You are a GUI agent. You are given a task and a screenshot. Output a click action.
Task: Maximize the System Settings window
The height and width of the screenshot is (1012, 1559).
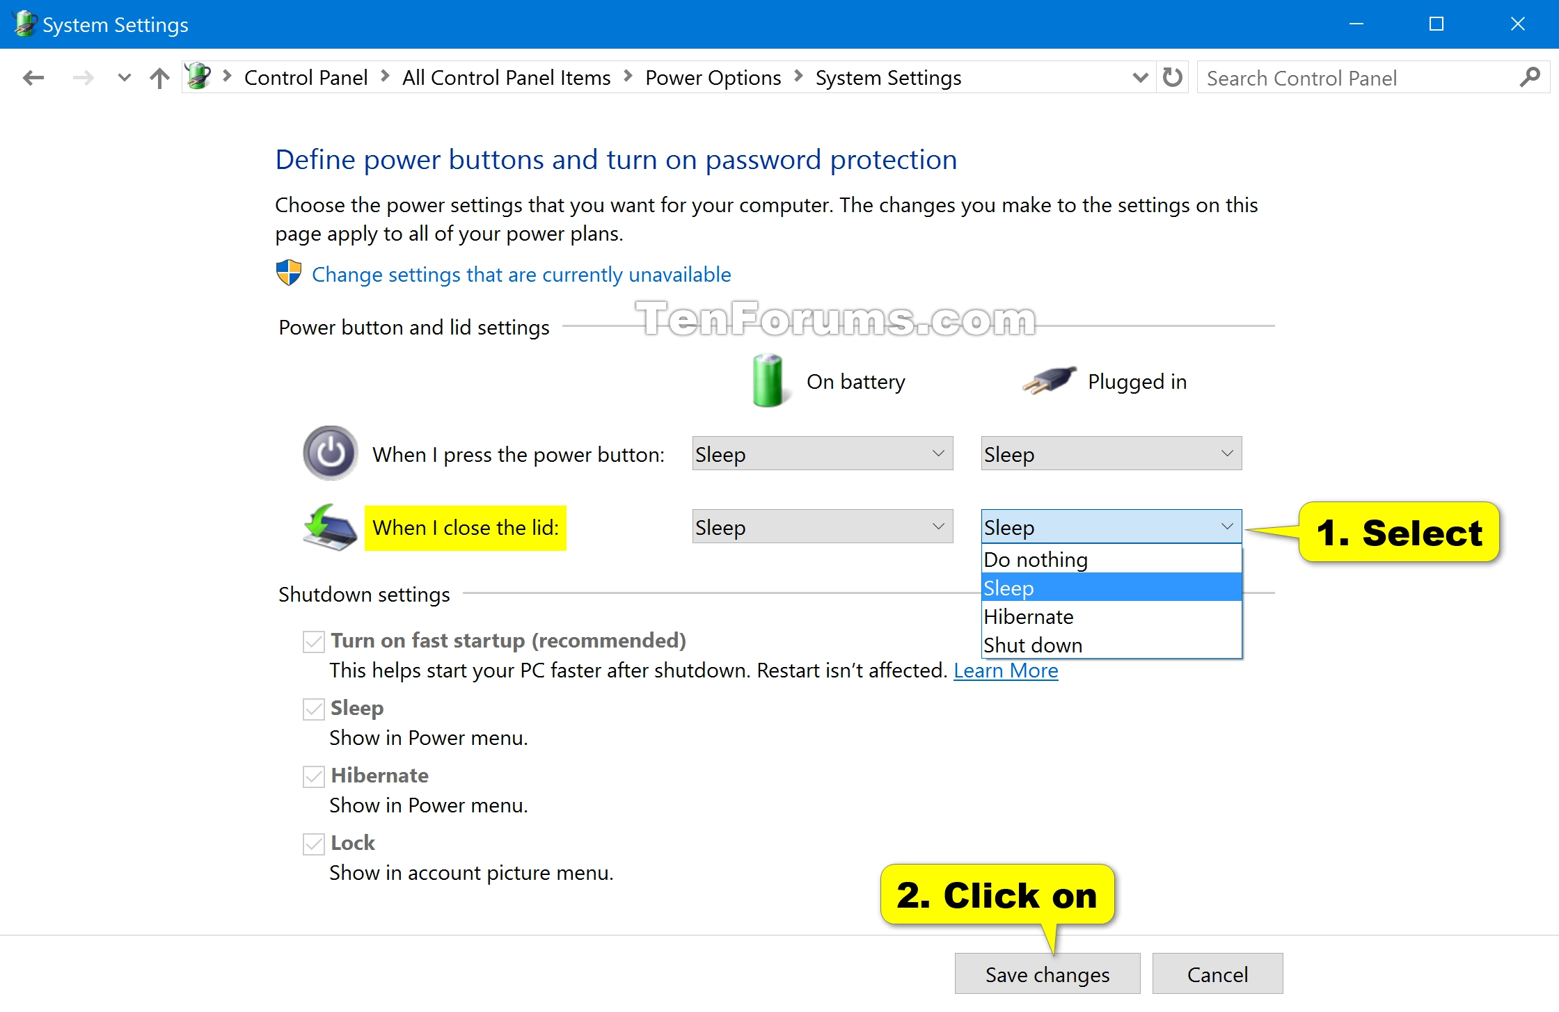tap(1436, 24)
